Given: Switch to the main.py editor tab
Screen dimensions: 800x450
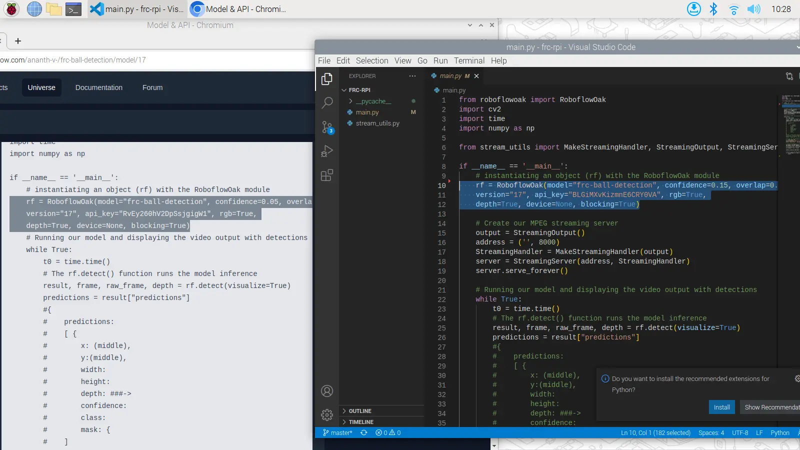Looking at the screenshot, I should coord(454,76).
